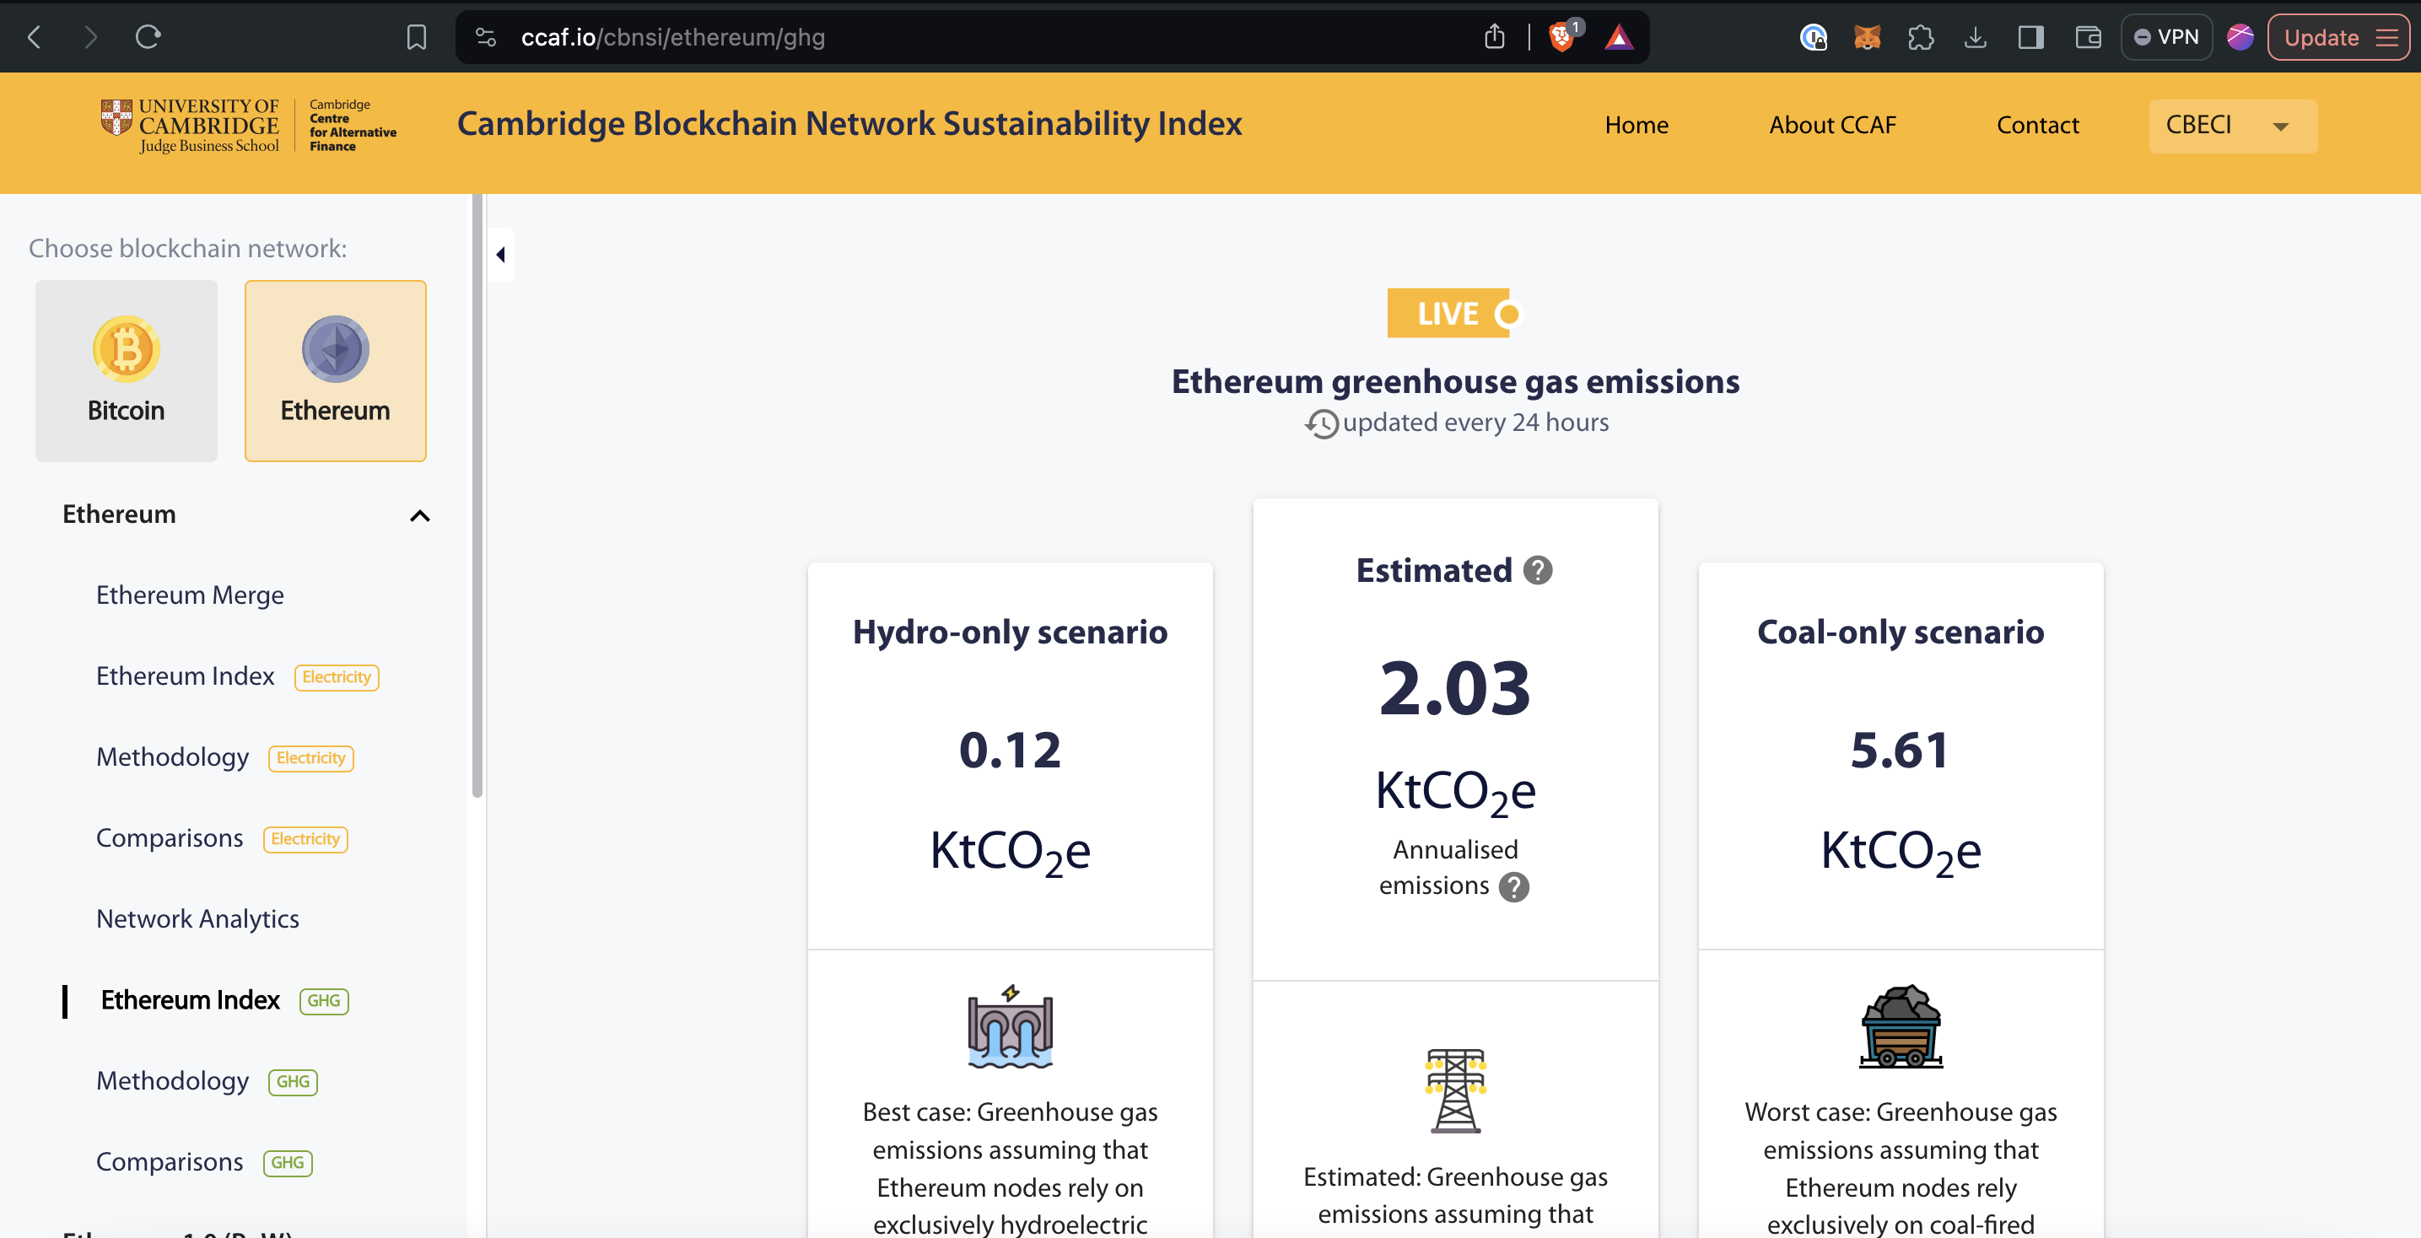
Task: Collapse the Ethereum sidebar section
Action: click(x=420, y=514)
